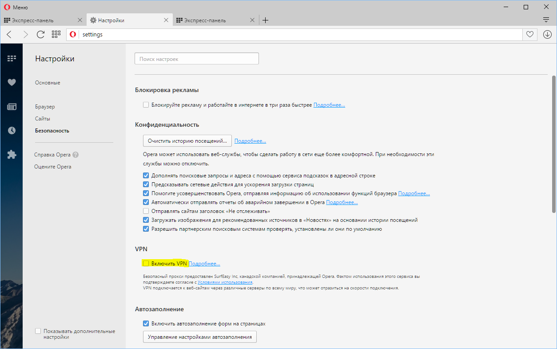Click the Opera logo in title bar
Screen dimensions: 557x349
click(6, 7)
